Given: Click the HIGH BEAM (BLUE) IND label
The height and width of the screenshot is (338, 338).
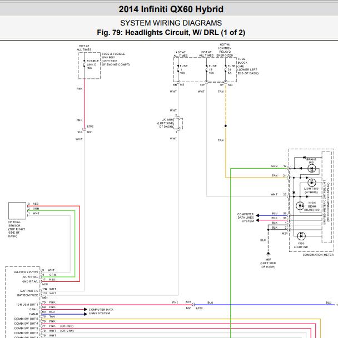Looking at the screenshot, I should pyautogui.click(x=312, y=206).
